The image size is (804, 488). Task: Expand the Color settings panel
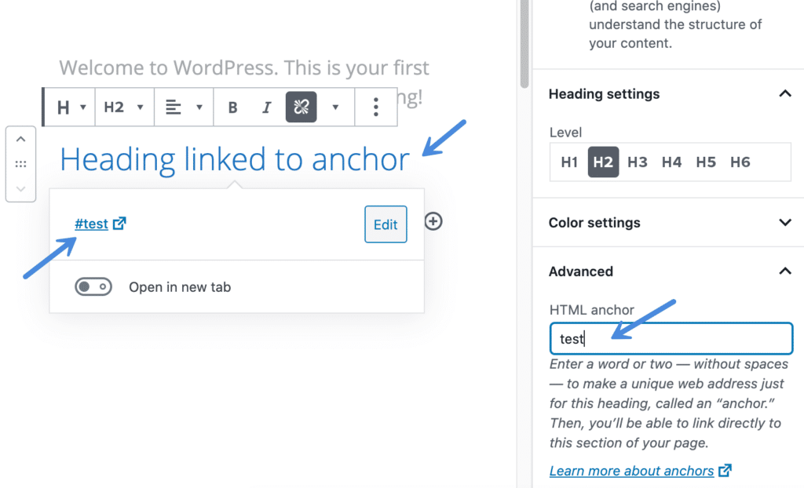click(784, 223)
